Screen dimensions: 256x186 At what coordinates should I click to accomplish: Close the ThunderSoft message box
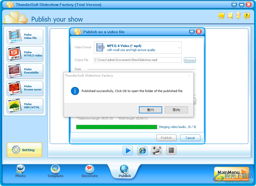[189, 76]
